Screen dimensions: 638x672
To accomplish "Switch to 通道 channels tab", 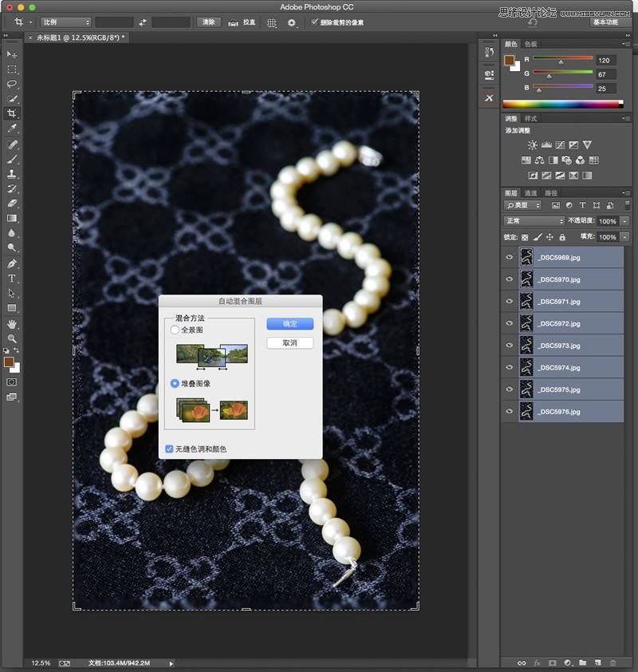I will click(530, 193).
